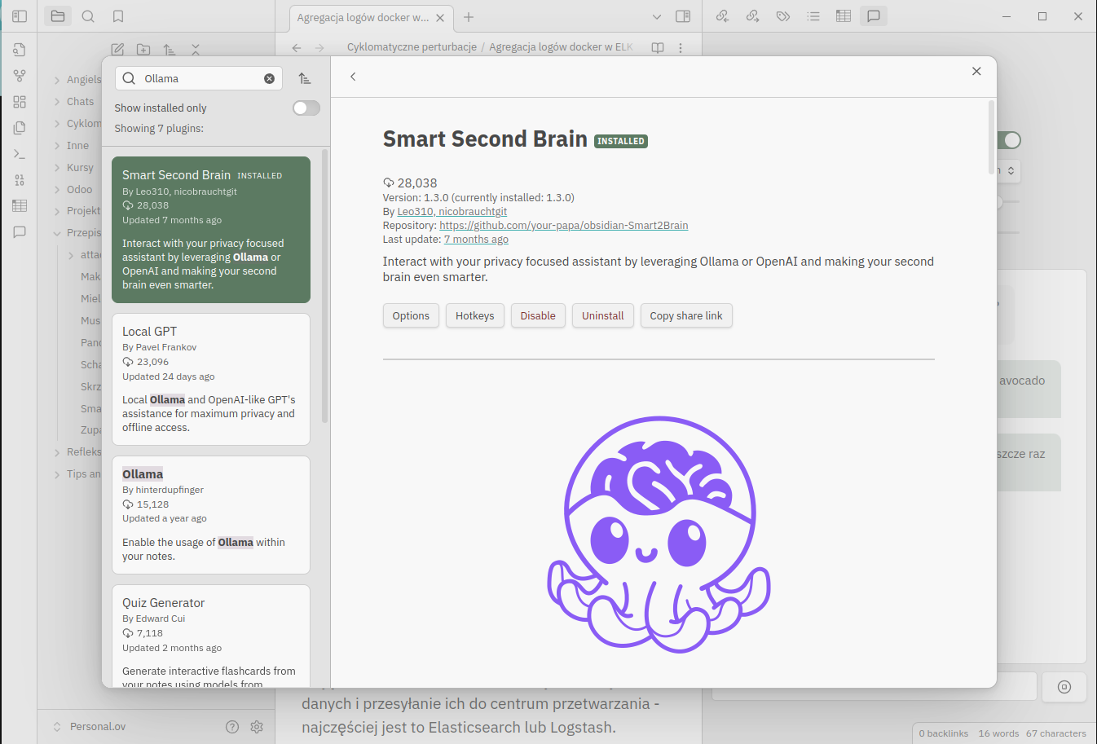Open help from the bottom of the left sidebar
Image resolution: width=1097 pixels, height=744 pixels.
tap(232, 726)
